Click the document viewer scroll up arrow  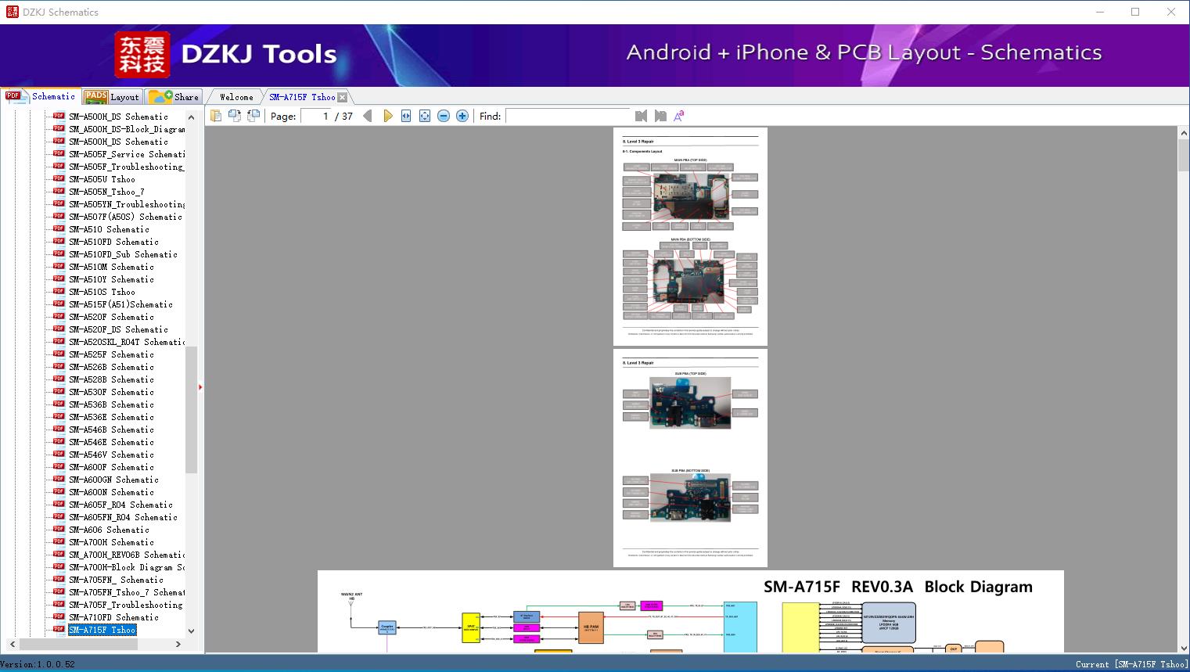tap(1183, 134)
